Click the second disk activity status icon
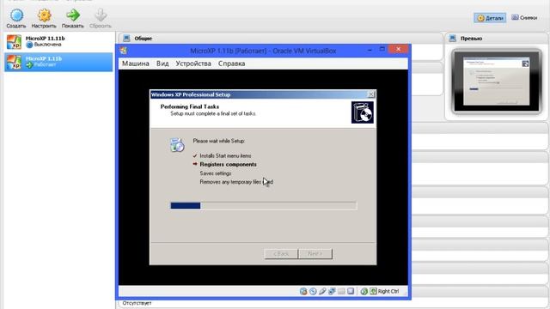550x309 pixels. click(313, 291)
